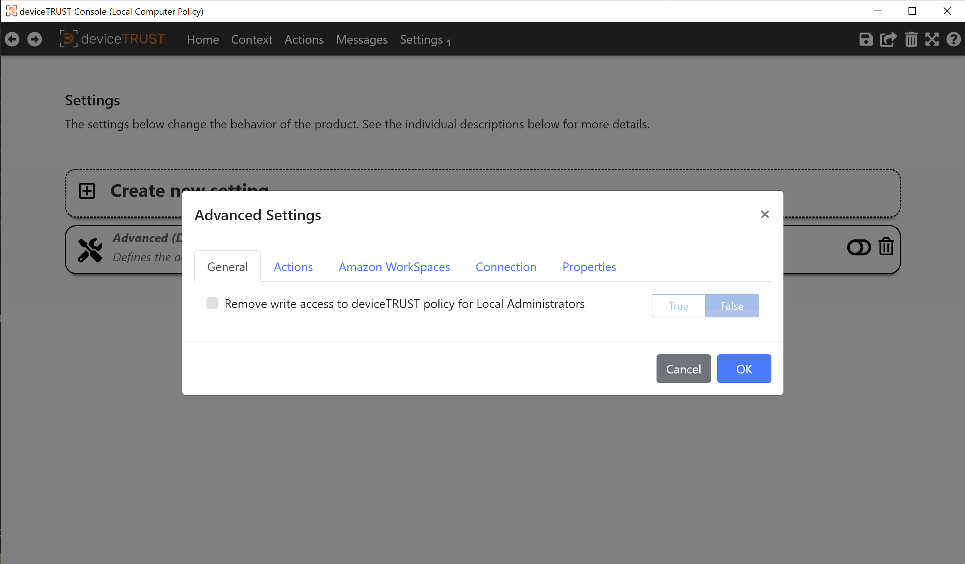The image size is (965, 564).
Task: Minimize the deviceTRUST Console window
Action: (x=878, y=11)
